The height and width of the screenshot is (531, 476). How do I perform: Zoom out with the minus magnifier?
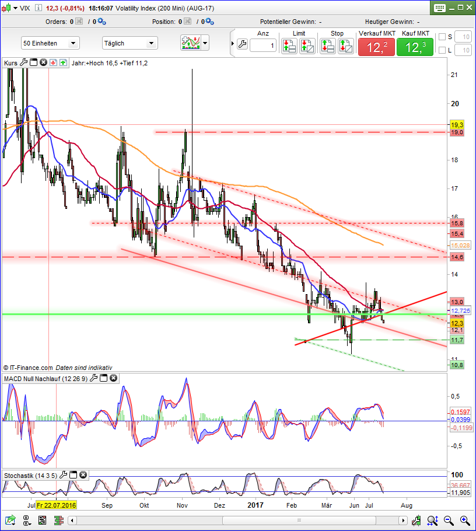449,520
